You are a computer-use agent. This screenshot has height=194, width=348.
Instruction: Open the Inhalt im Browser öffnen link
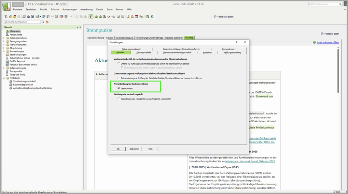(327, 42)
